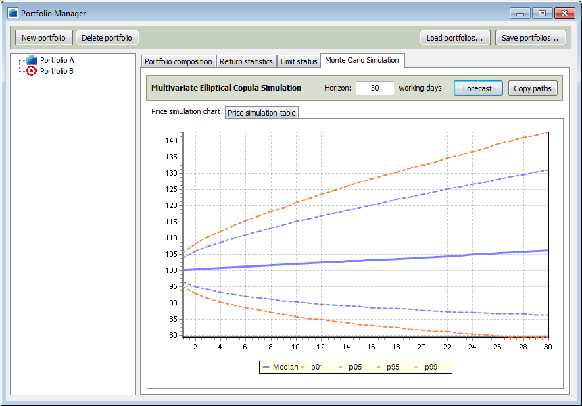
Task: Click the 80 y-axis label
Action: (173, 335)
